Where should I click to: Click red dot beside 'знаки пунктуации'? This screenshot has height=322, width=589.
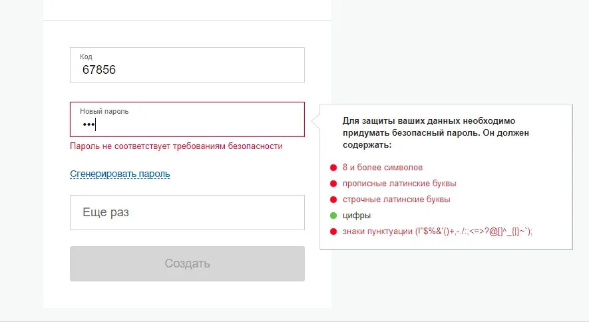[x=333, y=232]
